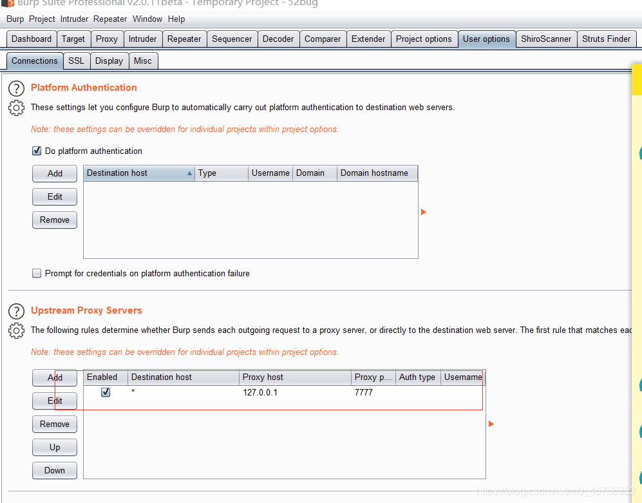The width and height of the screenshot is (642, 503).
Task: Switch to the Dashboard tab
Action: [32, 39]
